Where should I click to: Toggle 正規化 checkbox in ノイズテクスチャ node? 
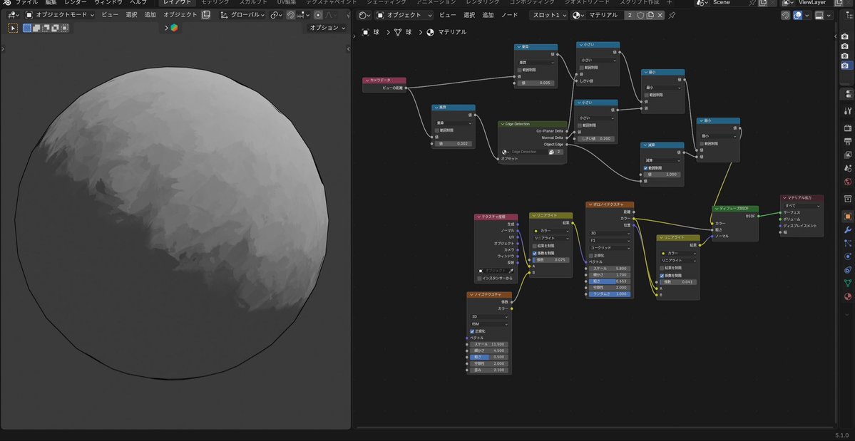472,331
